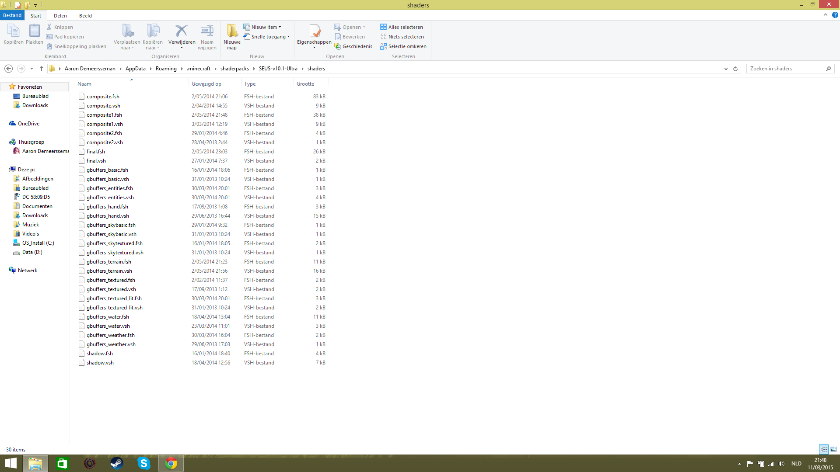Select Netwerk in navigation pane
Screen dimensions: 840x472
[28, 271]
